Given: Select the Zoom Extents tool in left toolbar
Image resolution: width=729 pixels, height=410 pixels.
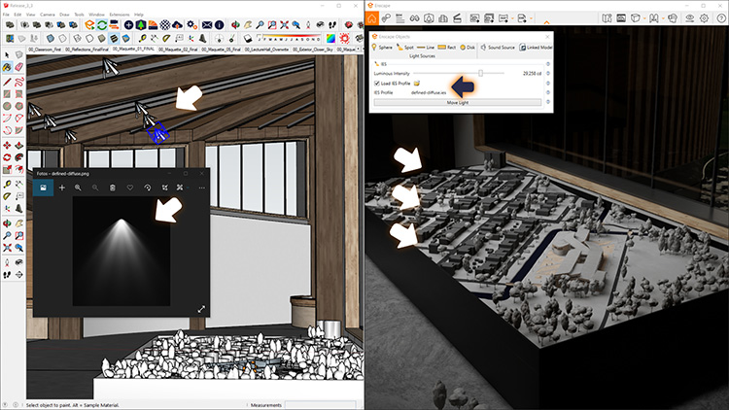Looking at the screenshot, I should [7, 248].
